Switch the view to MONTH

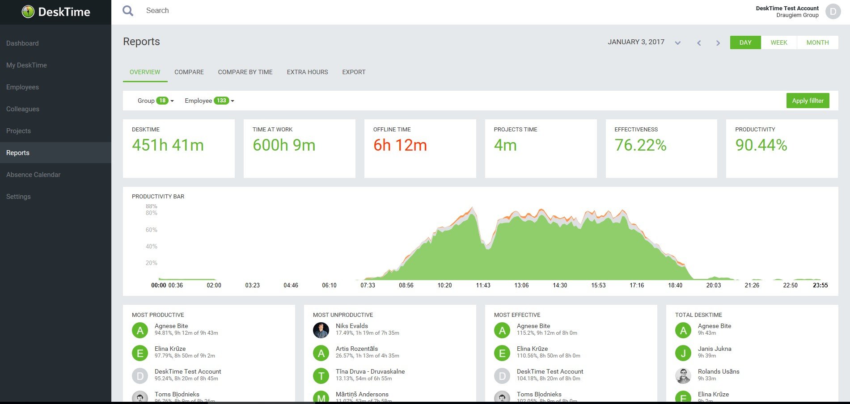pyautogui.click(x=817, y=42)
